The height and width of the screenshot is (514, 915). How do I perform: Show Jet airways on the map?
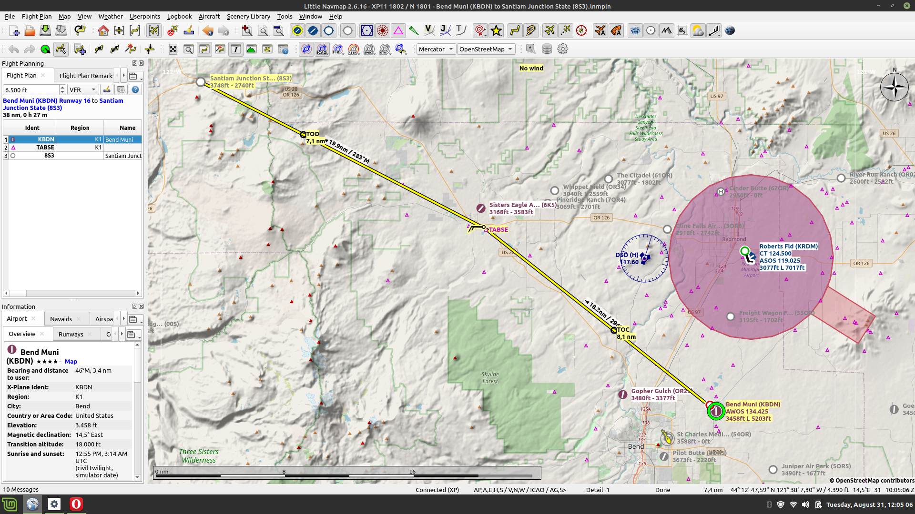[445, 31]
